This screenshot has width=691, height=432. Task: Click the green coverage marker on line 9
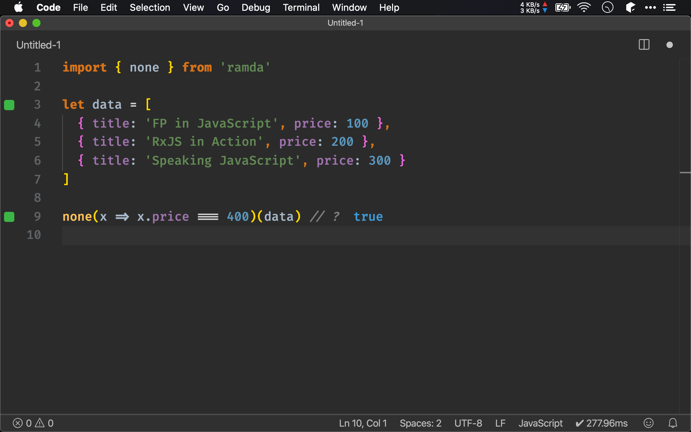(9, 217)
